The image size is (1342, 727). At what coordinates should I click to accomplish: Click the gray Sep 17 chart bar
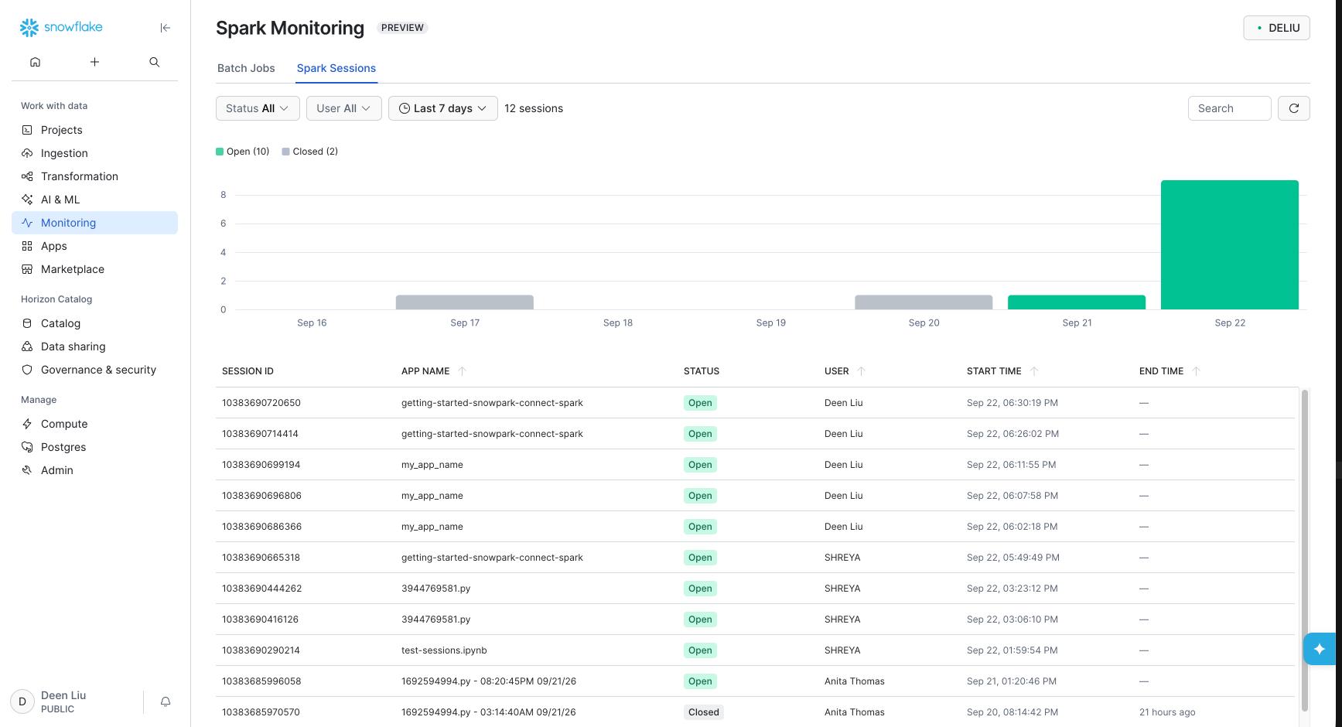click(465, 302)
